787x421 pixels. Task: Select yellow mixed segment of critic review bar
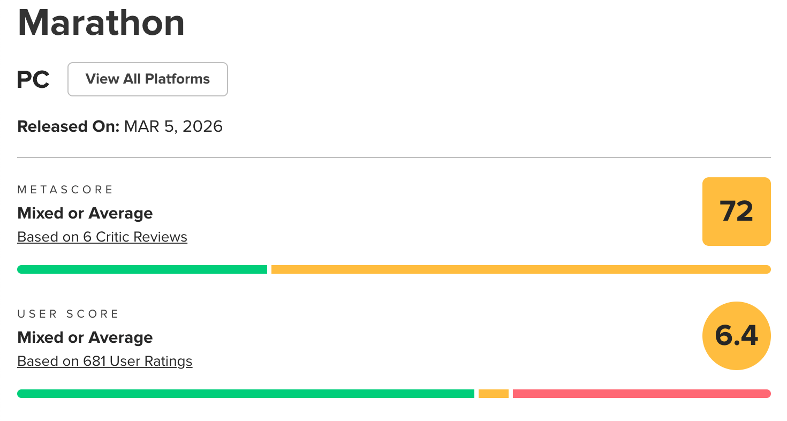(520, 269)
